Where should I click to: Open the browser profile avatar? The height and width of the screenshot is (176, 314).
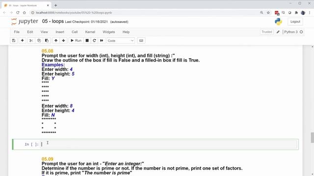coord(303,13)
